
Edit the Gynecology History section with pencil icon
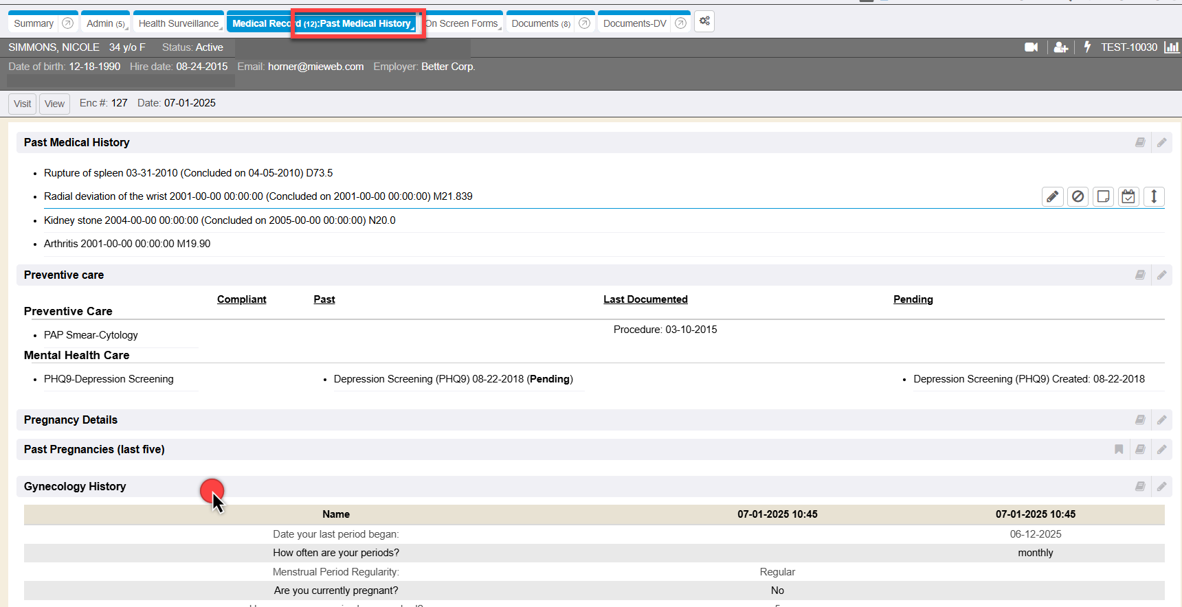click(1161, 487)
